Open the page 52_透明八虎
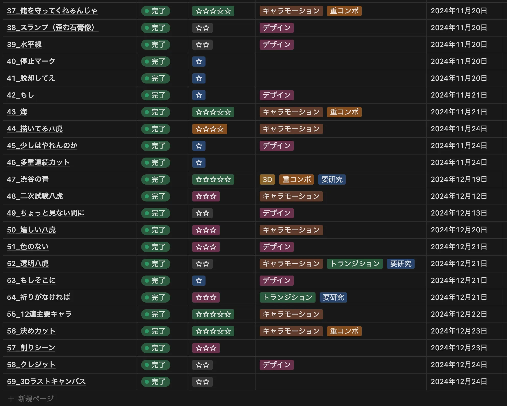The height and width of the screenshot is (406, 507). [28, 264]
